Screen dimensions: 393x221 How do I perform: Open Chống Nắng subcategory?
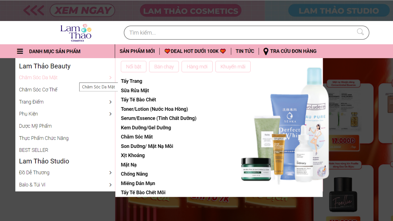point(134,174)
